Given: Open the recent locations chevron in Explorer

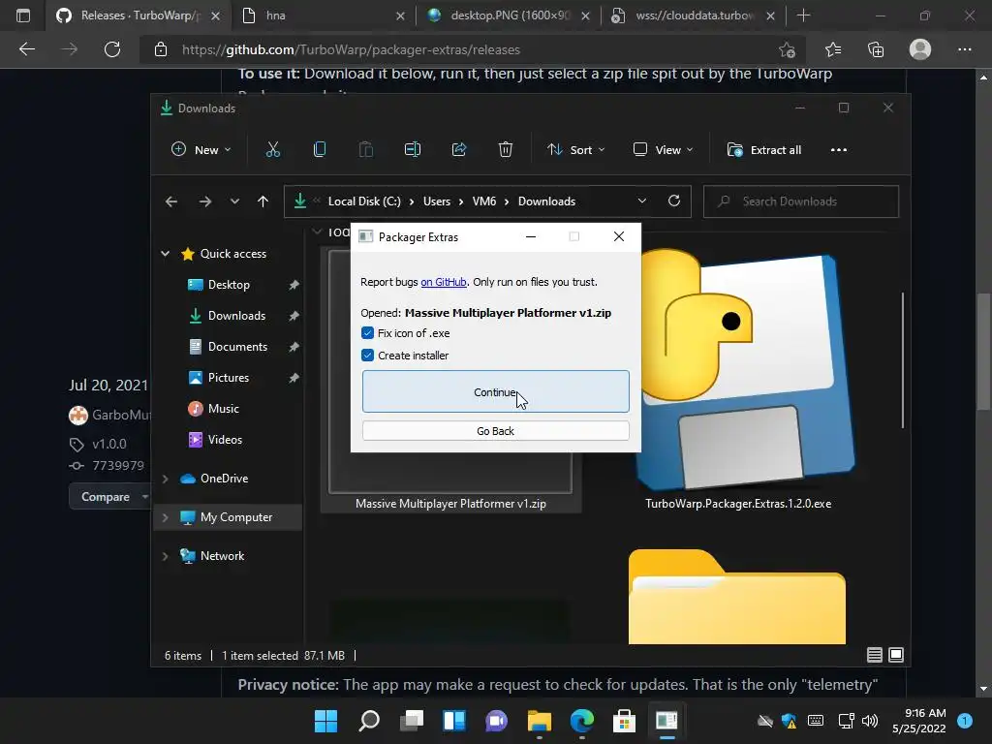Looking at the screenshot, I should coord(234,201).
